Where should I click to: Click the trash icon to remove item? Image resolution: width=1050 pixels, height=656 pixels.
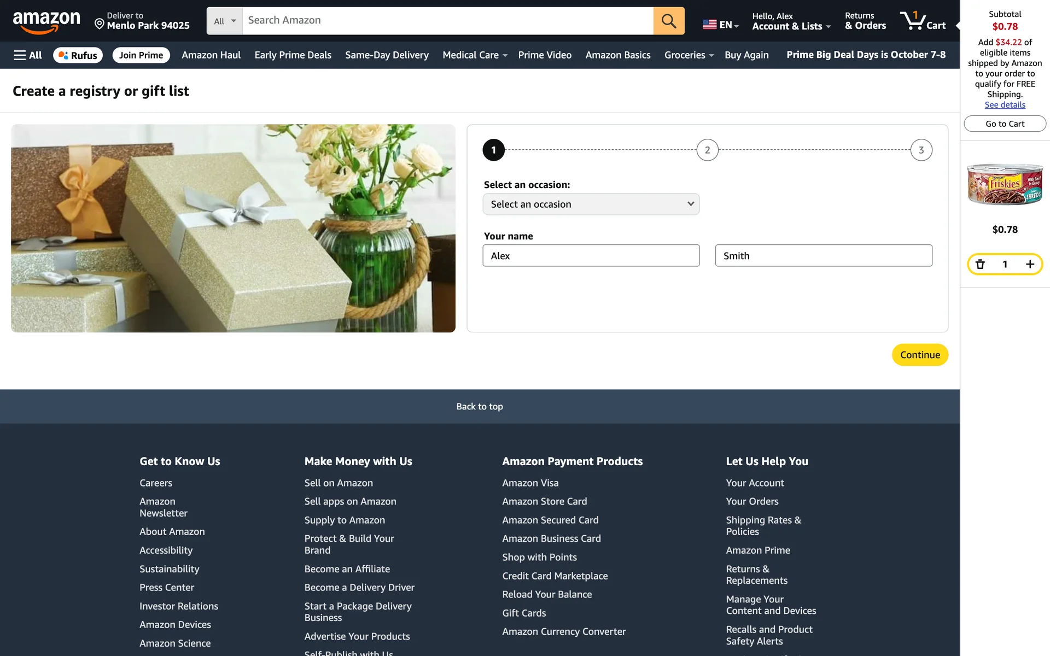pyautogui.click(x=980, y=265)
